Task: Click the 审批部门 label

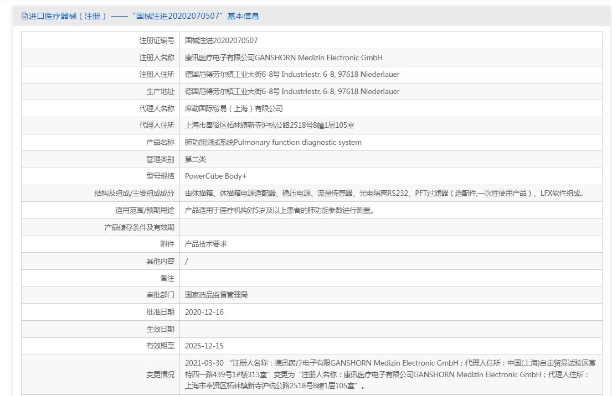Action: pos(161,295)
